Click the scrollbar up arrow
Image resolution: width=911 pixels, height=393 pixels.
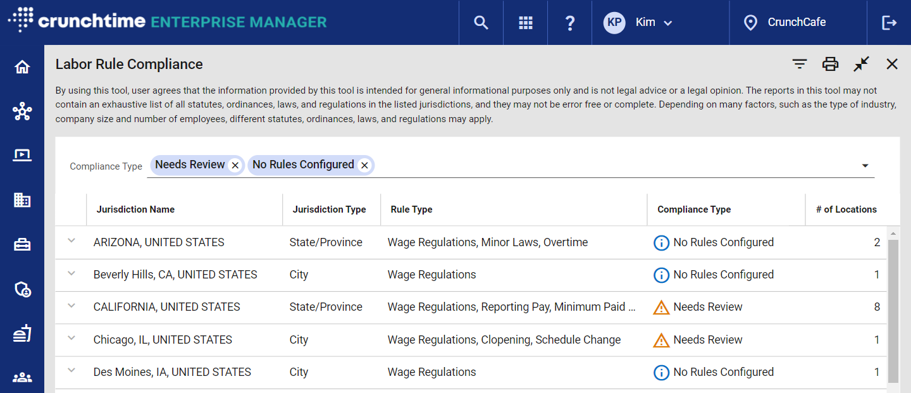pyautogui.click(x=893, y=232)
